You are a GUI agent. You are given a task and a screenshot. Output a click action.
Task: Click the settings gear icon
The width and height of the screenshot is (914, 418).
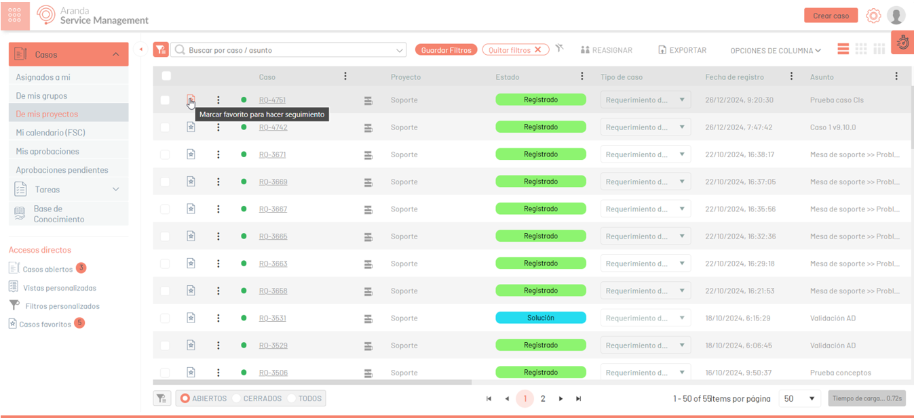pos(873,16)
